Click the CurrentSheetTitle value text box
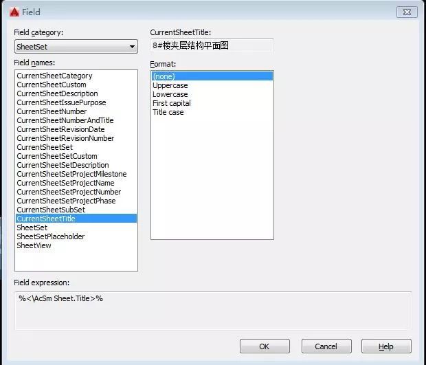This screenshot has width=426, height=365. click(x=212, y=45)
